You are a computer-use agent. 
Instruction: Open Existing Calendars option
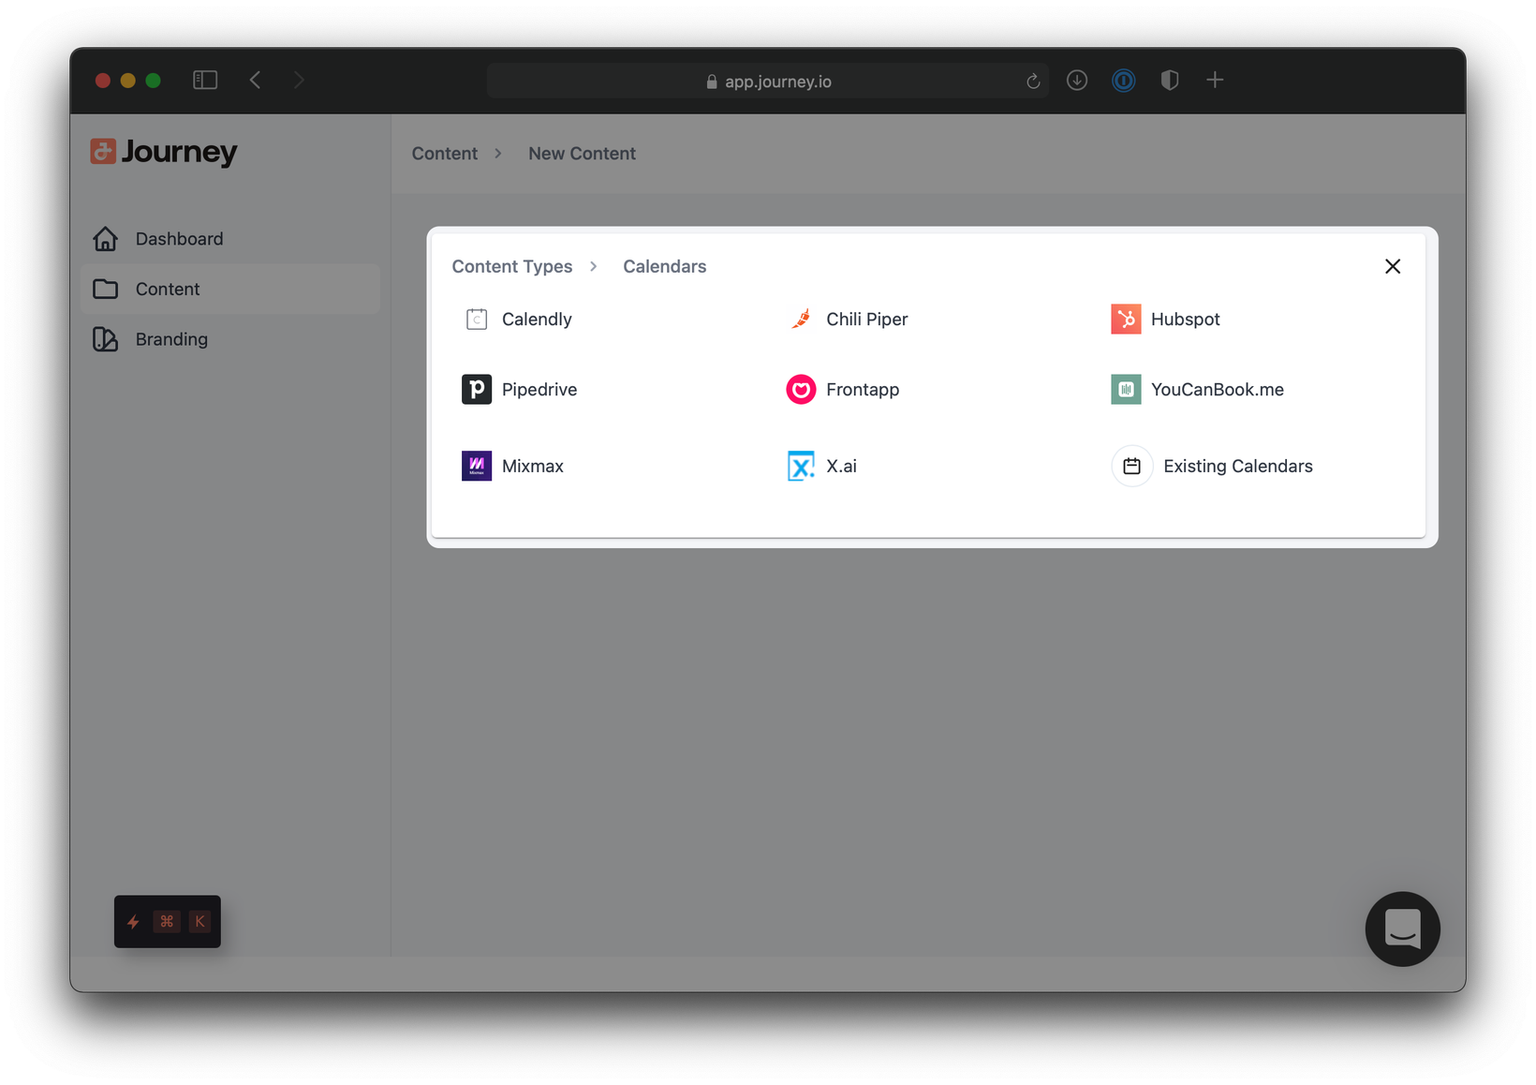(x=1213, y=467)
